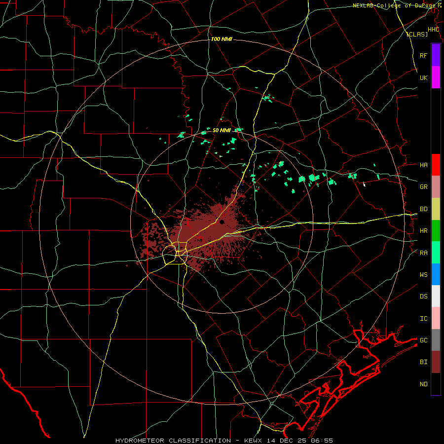Image resolution: width=444 pixels, height=444 pixels.
Task: Click the "IC" legend label text
Action: [423, 318]
